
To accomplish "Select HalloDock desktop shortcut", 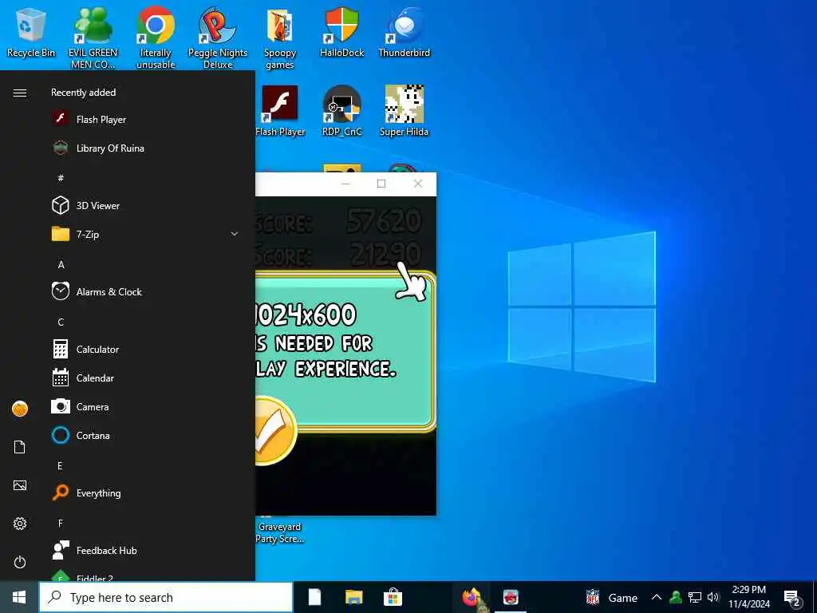I will click(x=341, y=32).
